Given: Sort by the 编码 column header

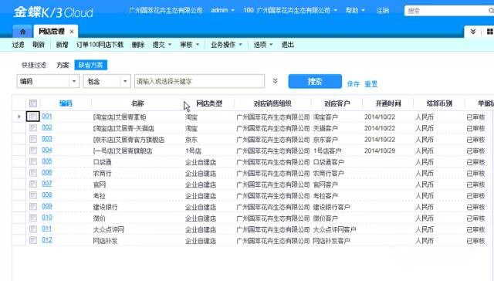Looking at the screenshot, I should (66, 103).
